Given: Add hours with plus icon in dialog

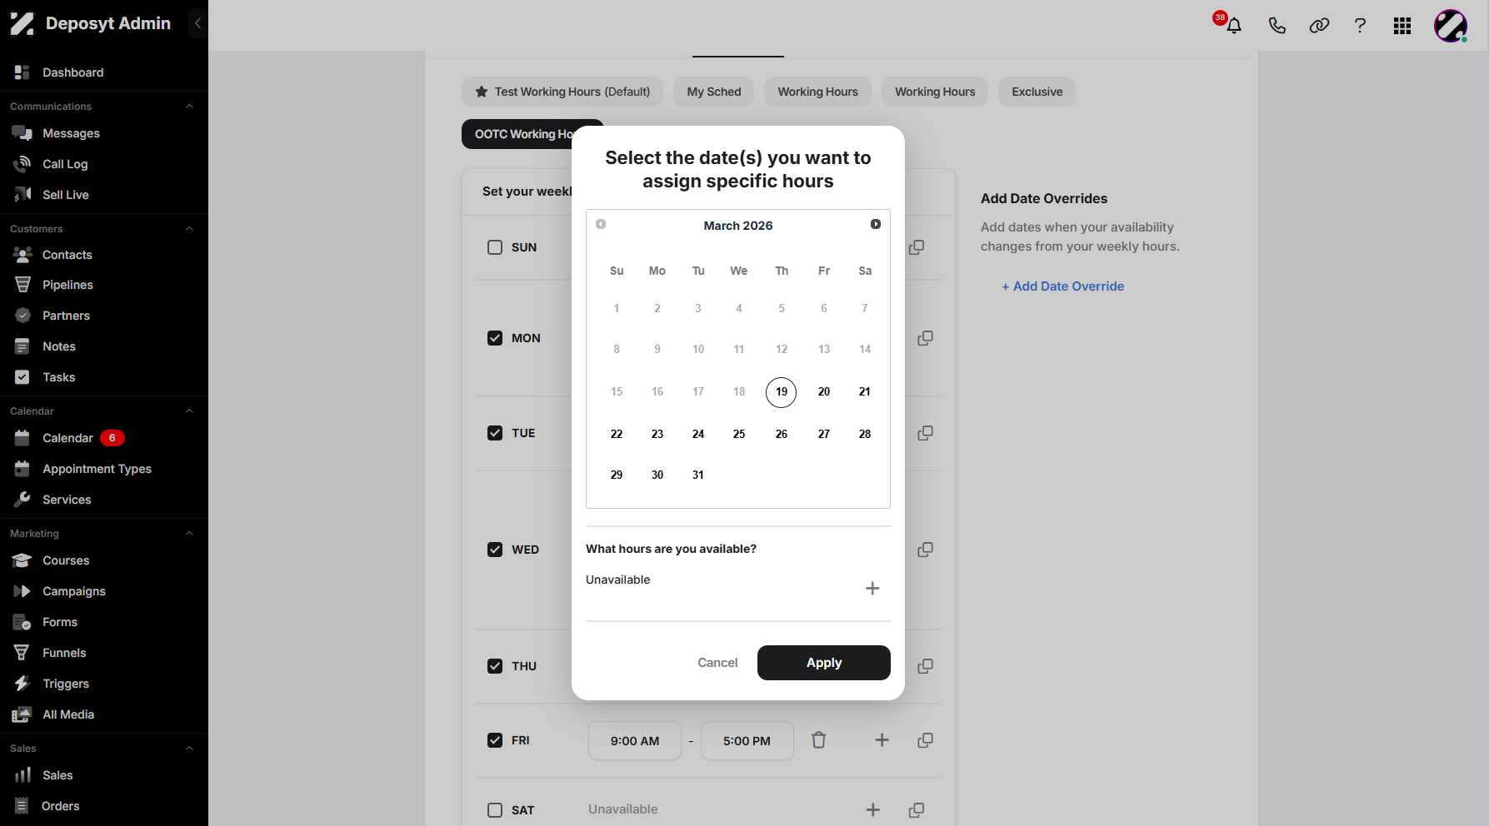Looking at the screenshot, I should pyautogui.click(x=872, y=589).
